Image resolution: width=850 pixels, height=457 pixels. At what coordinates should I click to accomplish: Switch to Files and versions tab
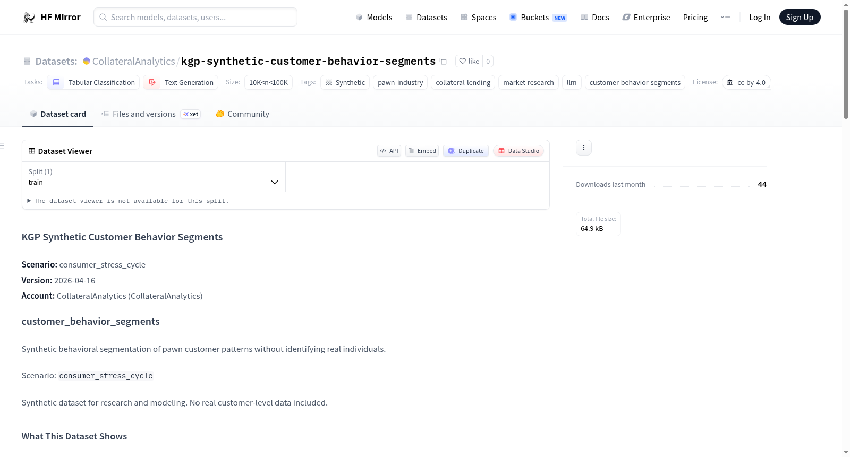pyautogui.click(x=151, y=114)
